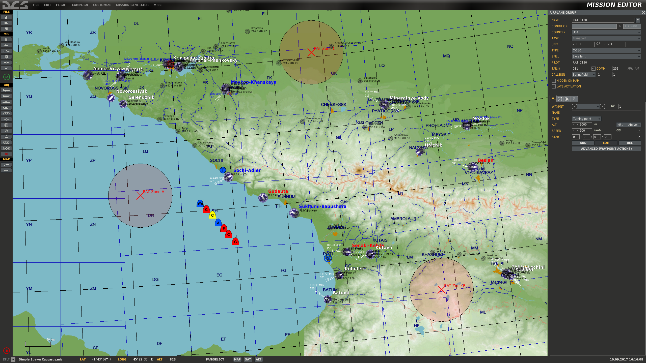Screen dimensions: 646x363
Task: Click the DEL waypoint button
Action: click(630, 143)
